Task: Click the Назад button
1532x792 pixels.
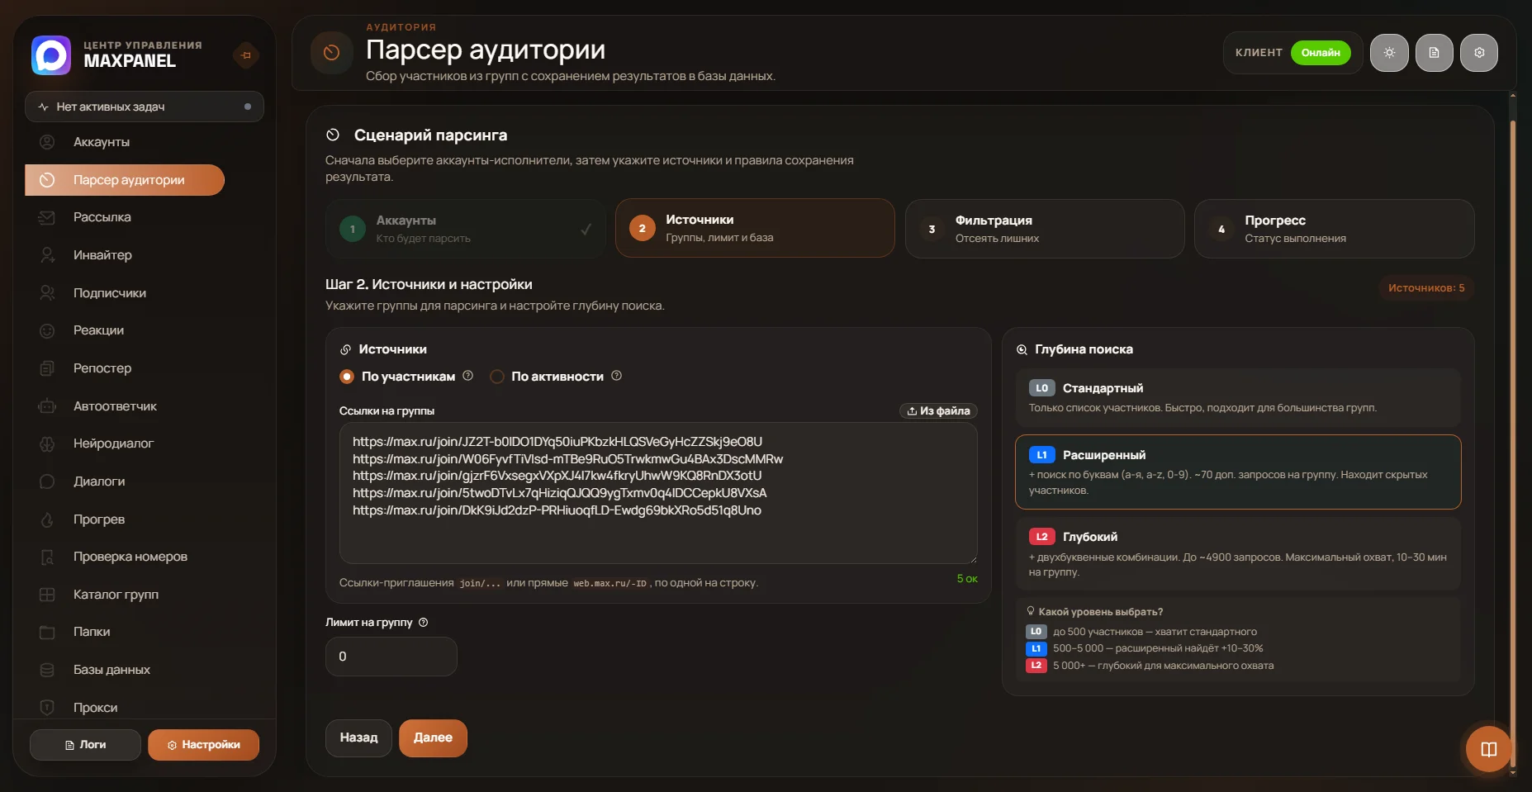Action: [x=358, y=737]
